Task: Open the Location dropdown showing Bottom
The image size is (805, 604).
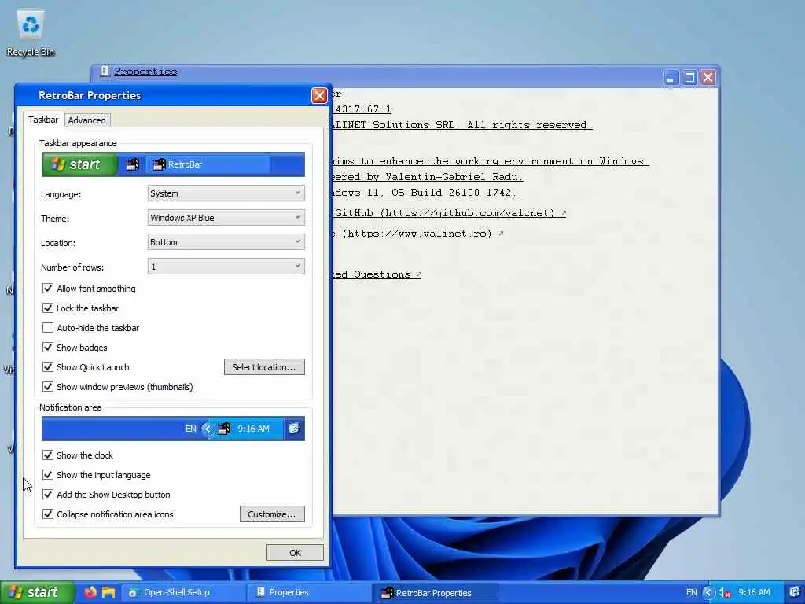Action: click(226, 242)
